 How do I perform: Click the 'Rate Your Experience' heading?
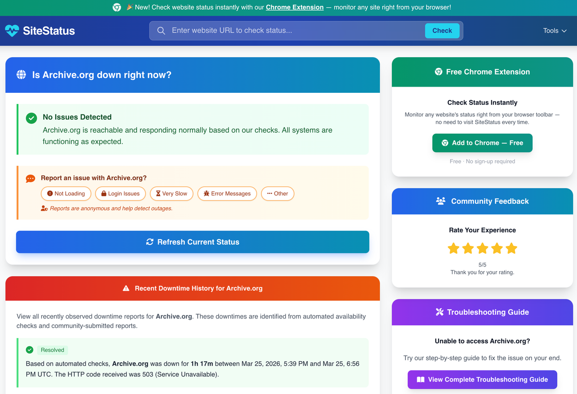click(x=482, y=230)
